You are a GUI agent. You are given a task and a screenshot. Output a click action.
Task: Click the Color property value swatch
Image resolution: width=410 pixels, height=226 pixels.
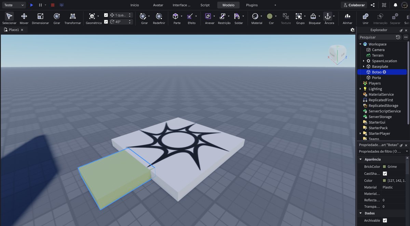pyautogui.click(x=384, y=181)
